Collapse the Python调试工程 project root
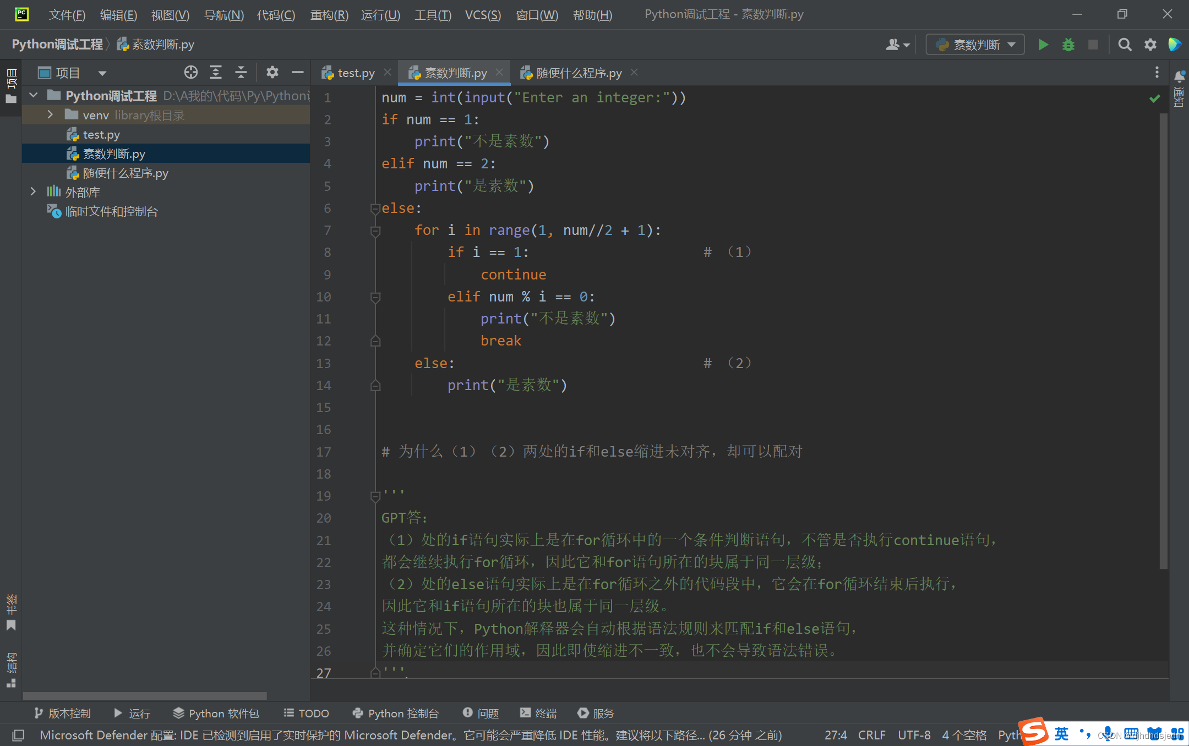The image size is (1189, 746). (34, 96)
